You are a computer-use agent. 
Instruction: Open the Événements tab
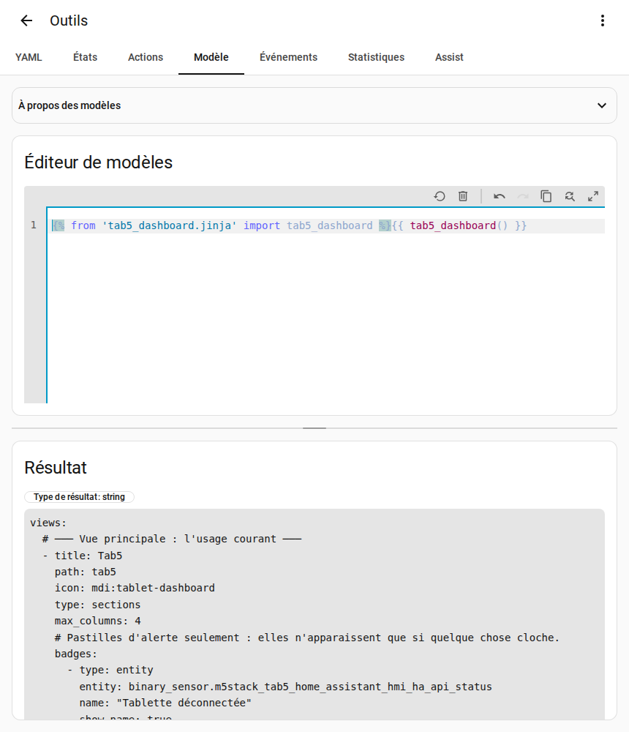[288, 57]
